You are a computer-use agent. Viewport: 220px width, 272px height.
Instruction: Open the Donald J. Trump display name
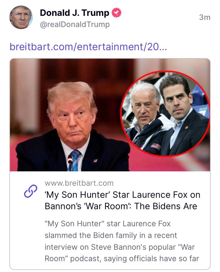point(74,13)
